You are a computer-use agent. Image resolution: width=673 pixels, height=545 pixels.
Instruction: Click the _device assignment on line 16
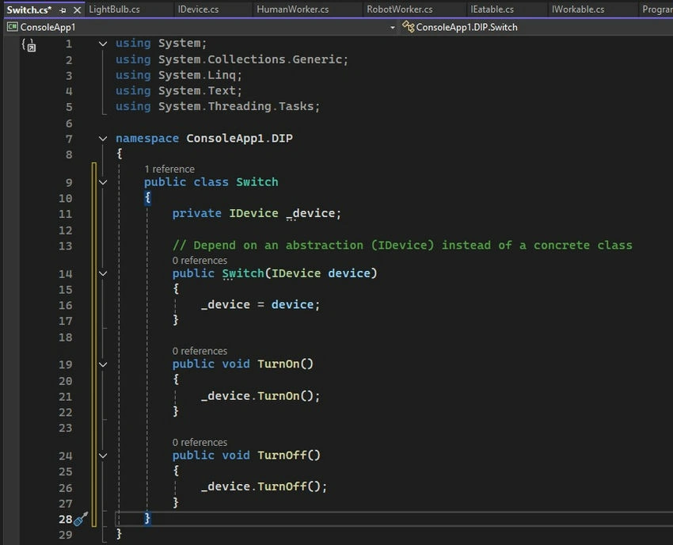click(260, 305)
